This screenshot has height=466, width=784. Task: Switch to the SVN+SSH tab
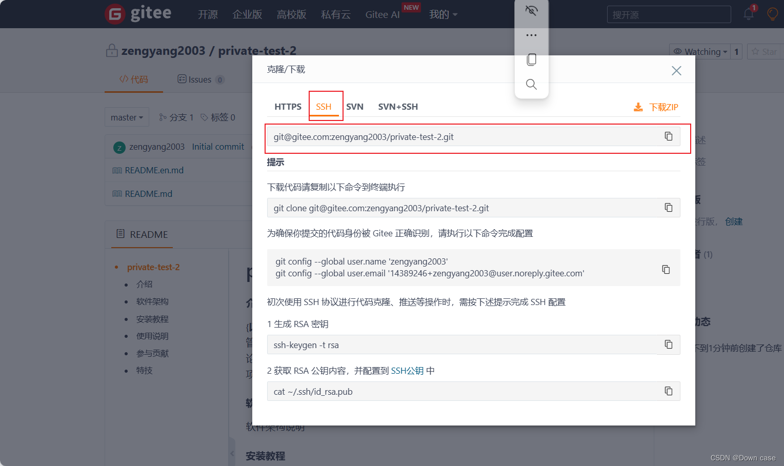point(398,107)
